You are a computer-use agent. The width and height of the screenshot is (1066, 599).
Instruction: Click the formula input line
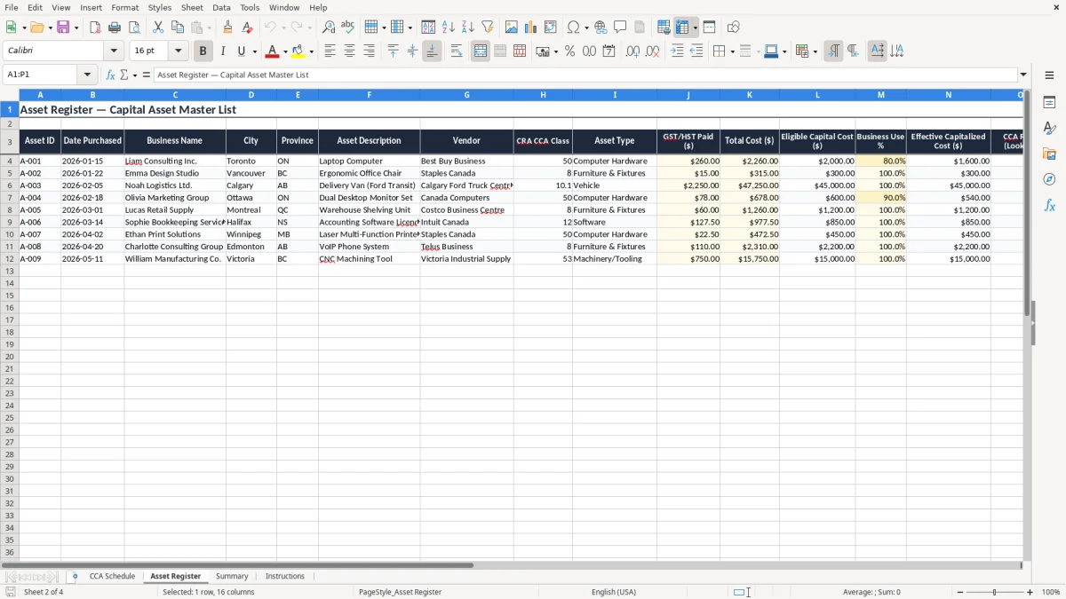click(585, 75)
